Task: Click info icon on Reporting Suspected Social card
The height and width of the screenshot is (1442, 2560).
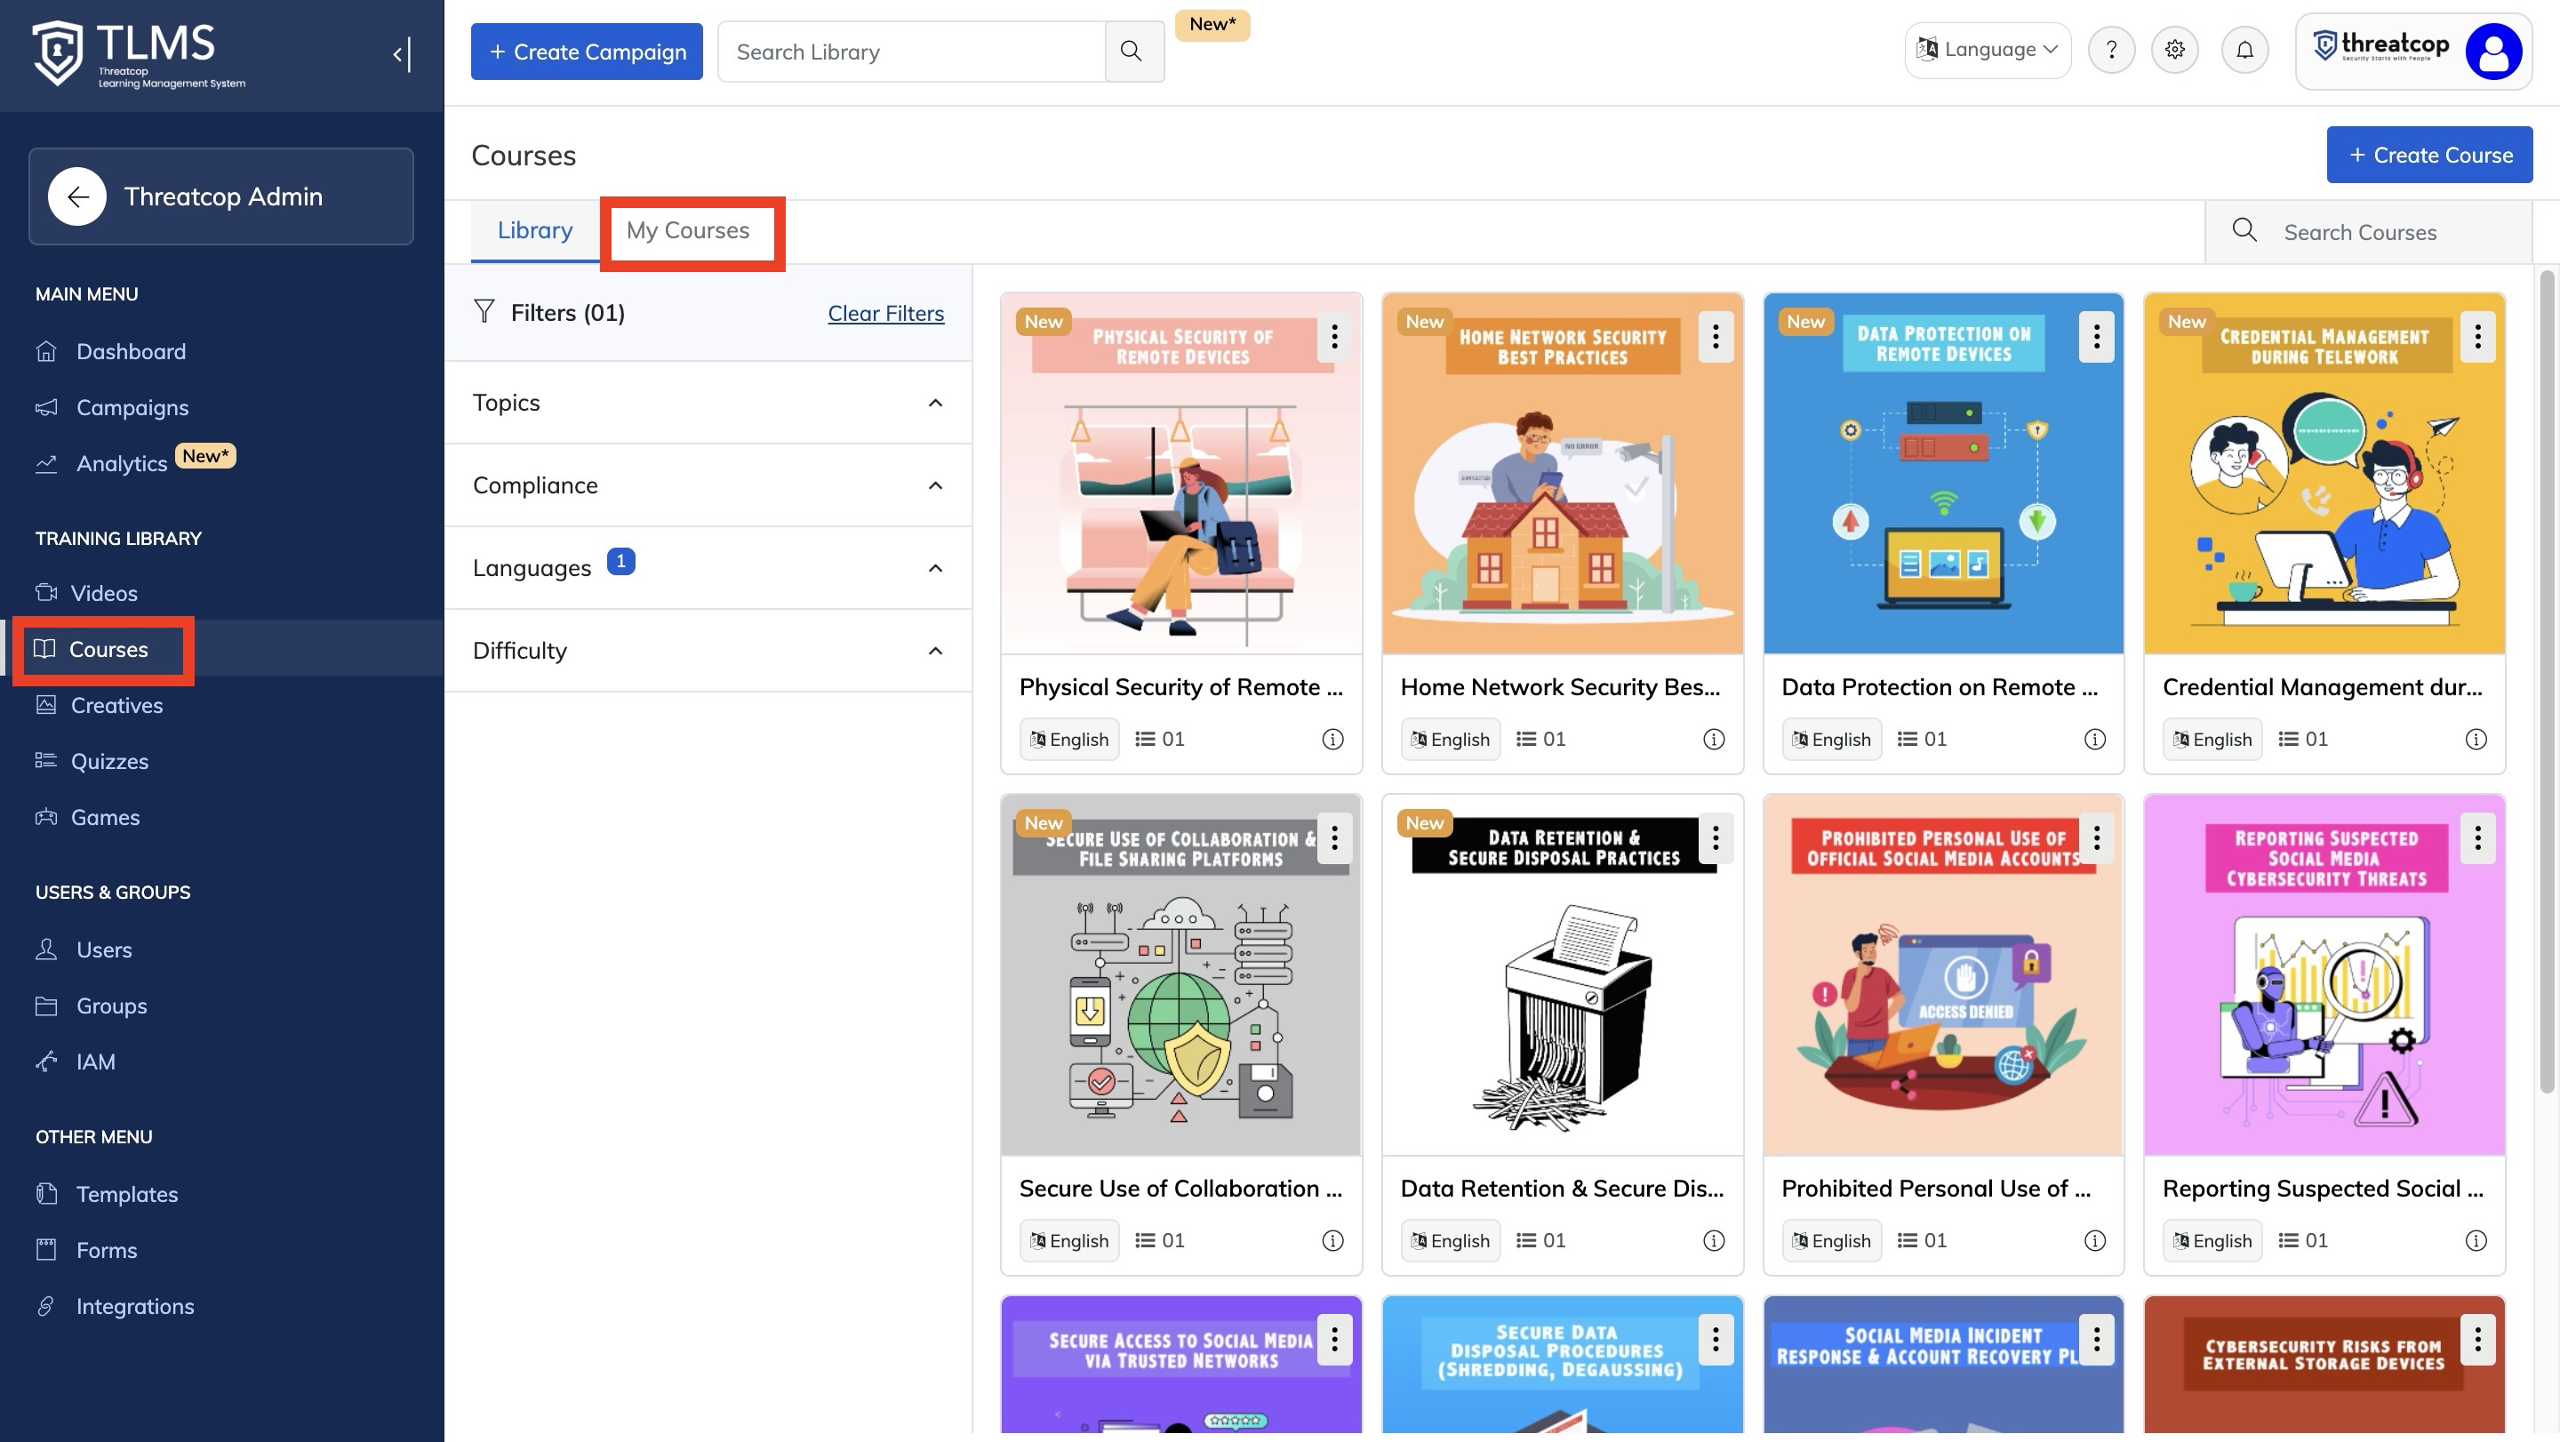Action: coord(2476,1240)
